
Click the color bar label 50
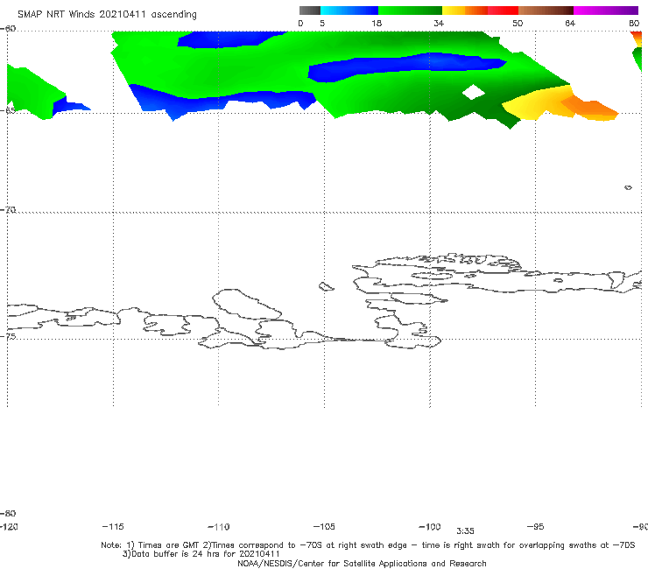coord(518,23)
